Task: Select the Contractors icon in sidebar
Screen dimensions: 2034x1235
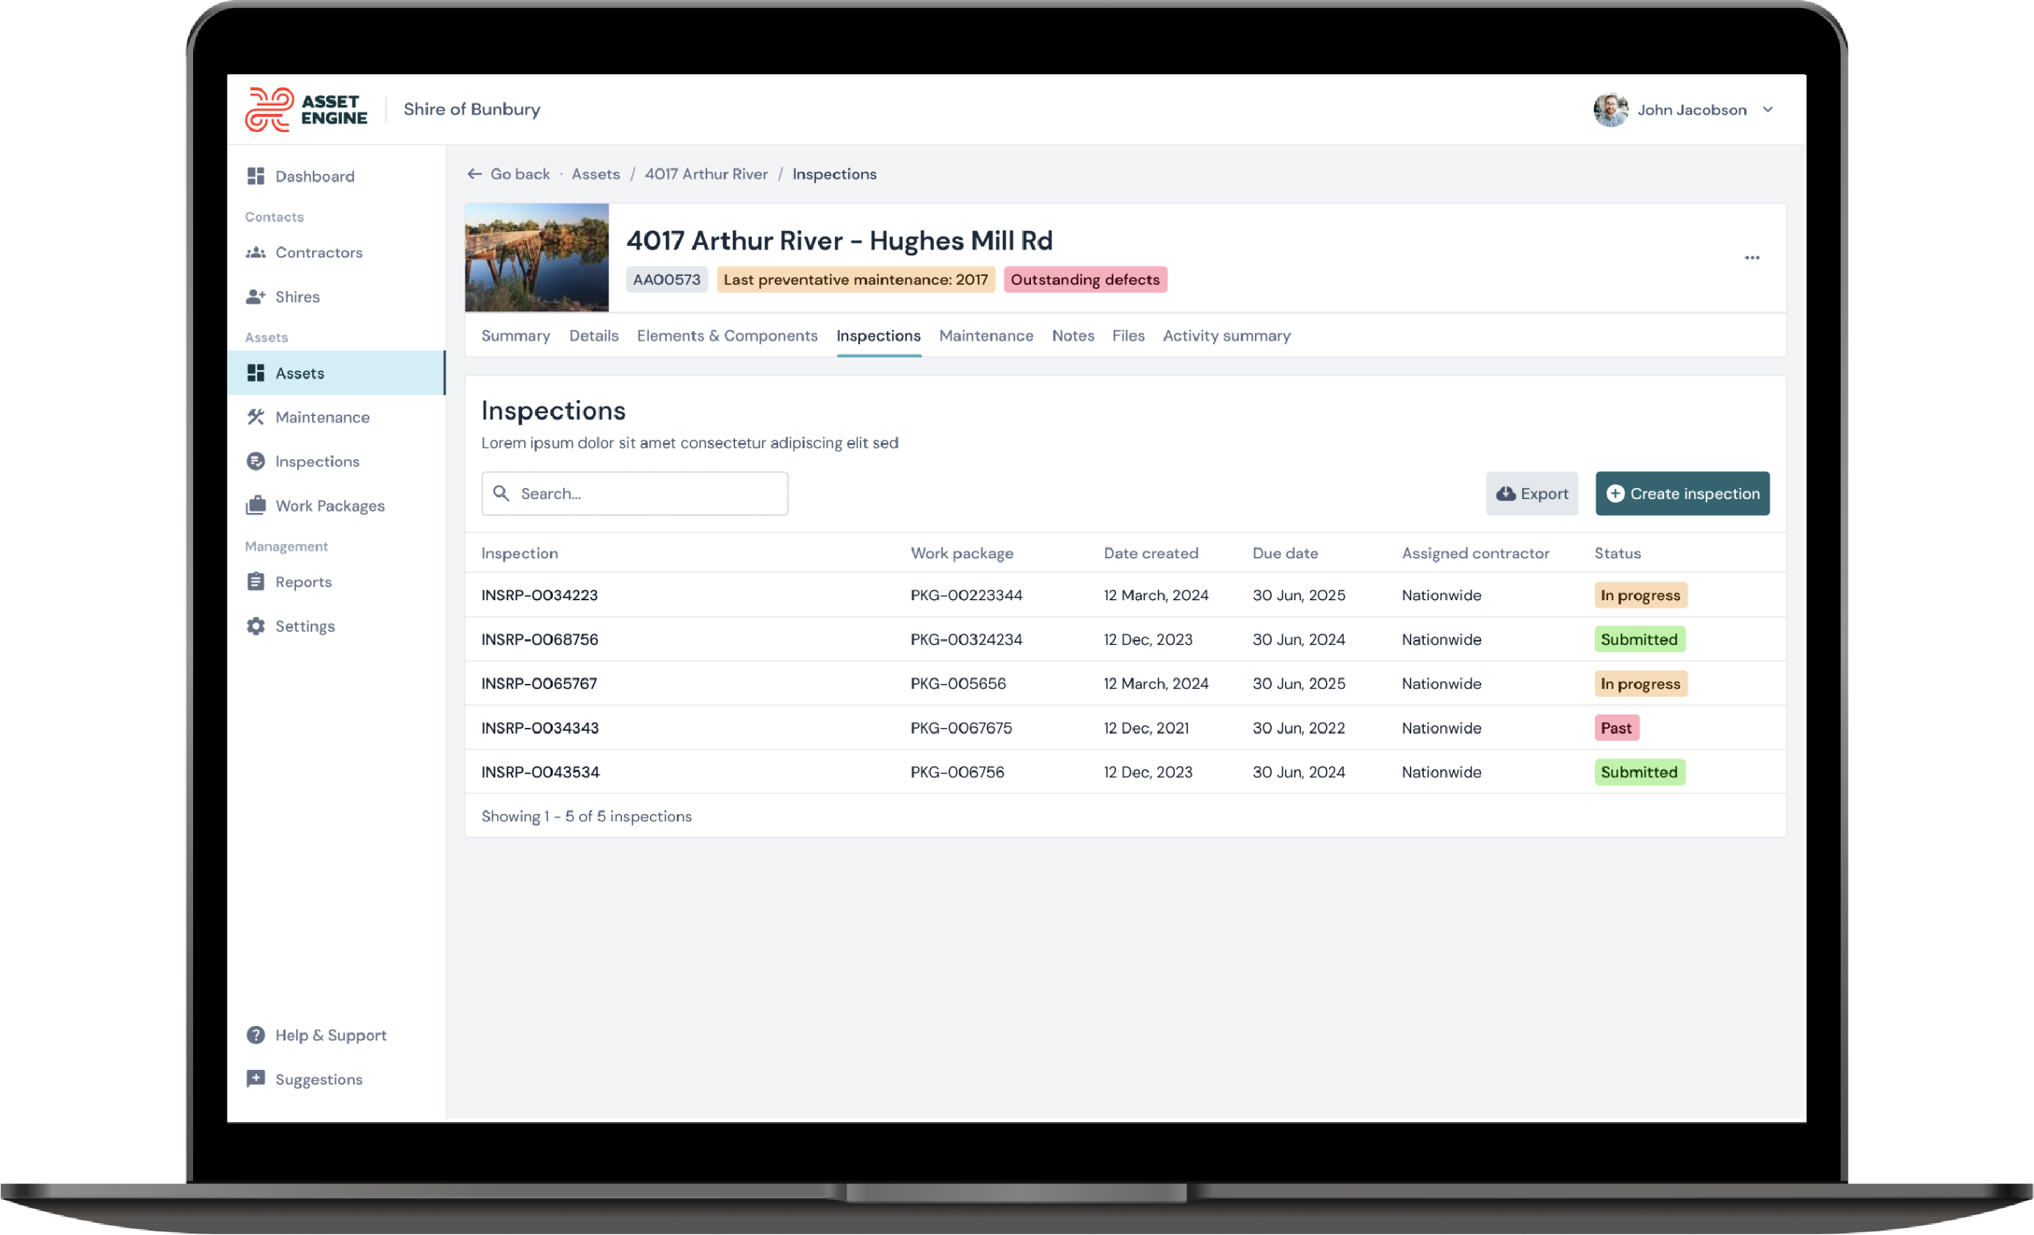Action: click(x=256, y=252)
